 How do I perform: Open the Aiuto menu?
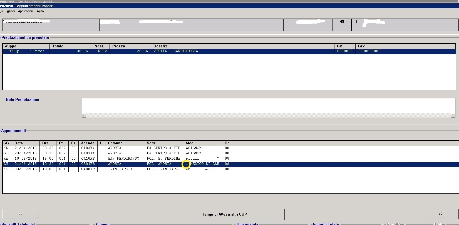(40, 11)
